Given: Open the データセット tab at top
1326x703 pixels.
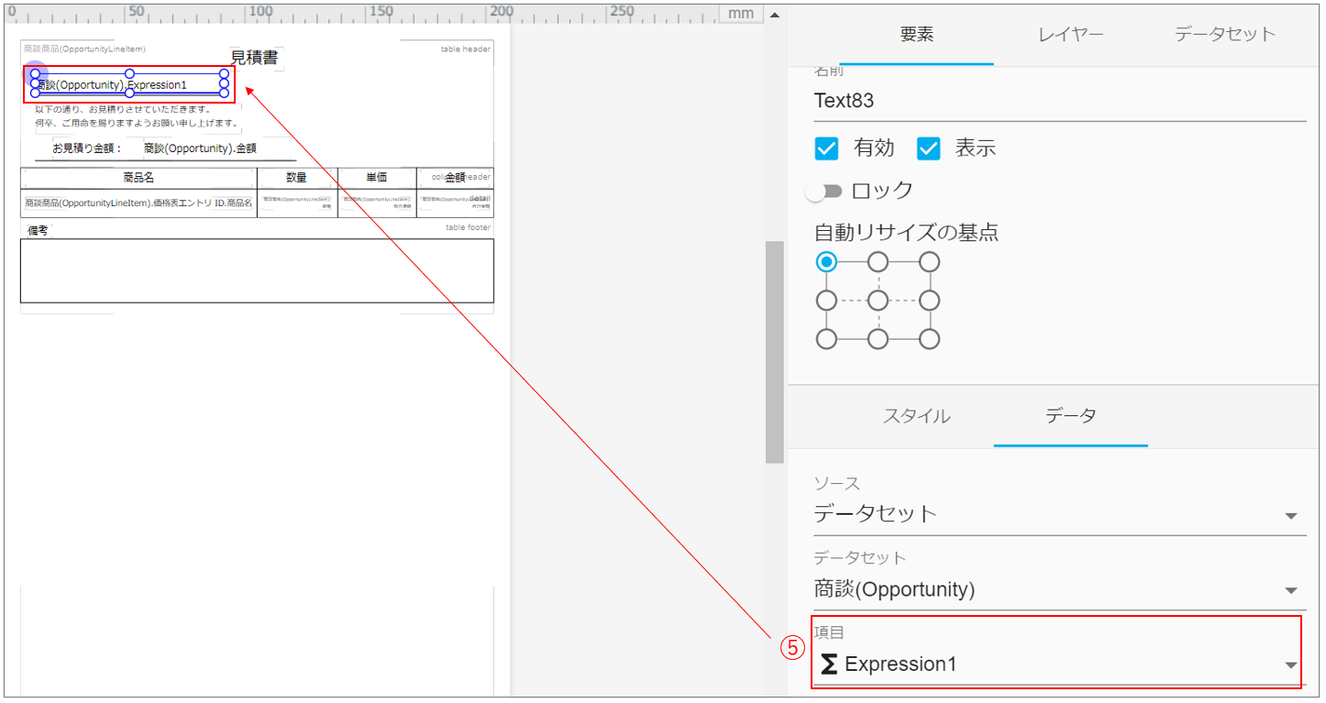Looking at the screenshot, I should [x=1224, y=35].
